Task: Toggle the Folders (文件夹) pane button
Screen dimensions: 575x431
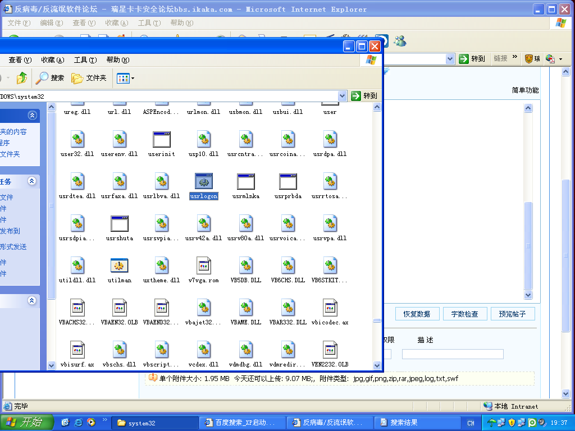Action: [89, 78]
